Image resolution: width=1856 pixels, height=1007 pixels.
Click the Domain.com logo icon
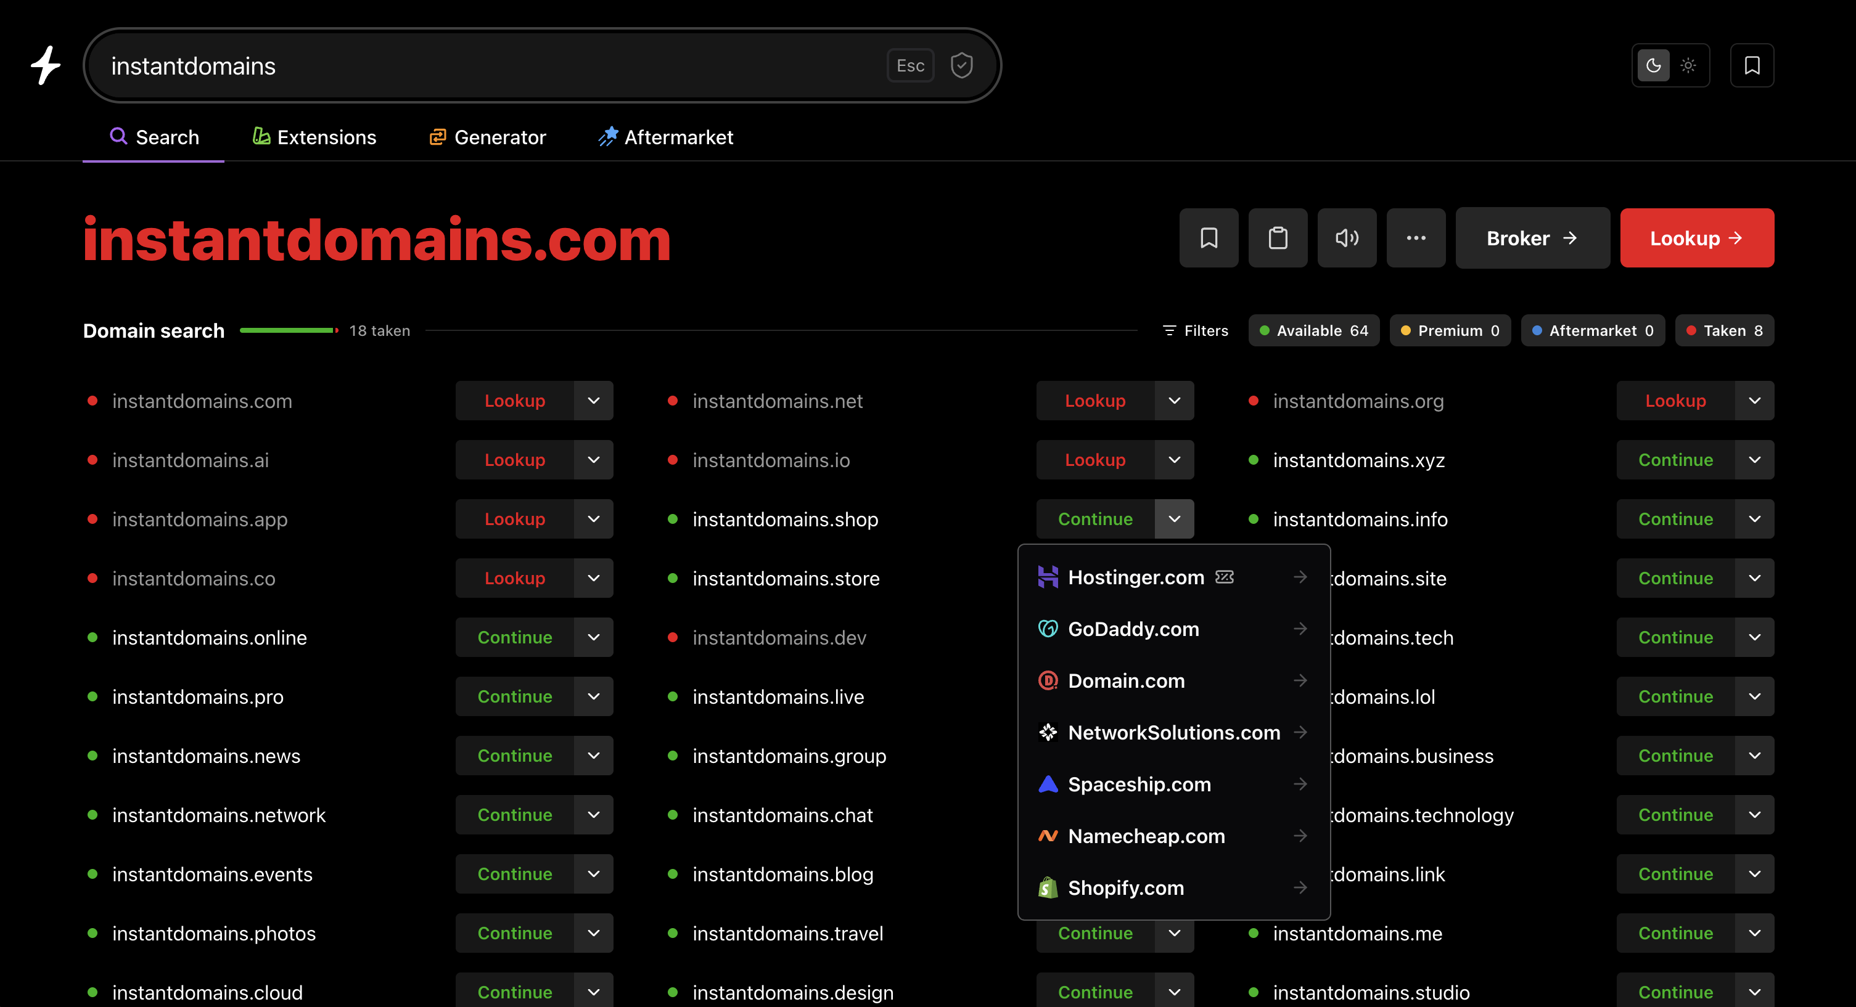point(1048,681)
